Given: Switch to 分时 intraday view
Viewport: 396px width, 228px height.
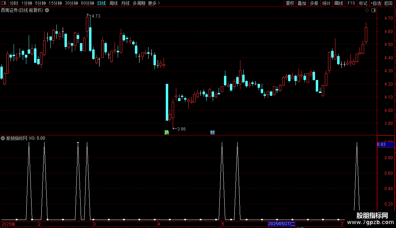Looking at the screenshot, I should (14, 3).
